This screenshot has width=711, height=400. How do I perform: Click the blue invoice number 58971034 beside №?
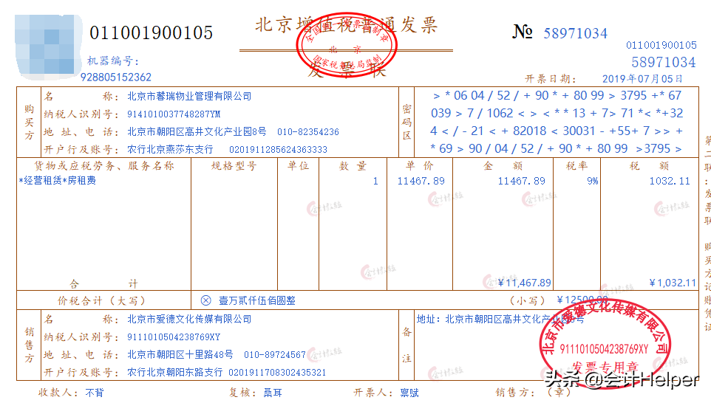576,33
